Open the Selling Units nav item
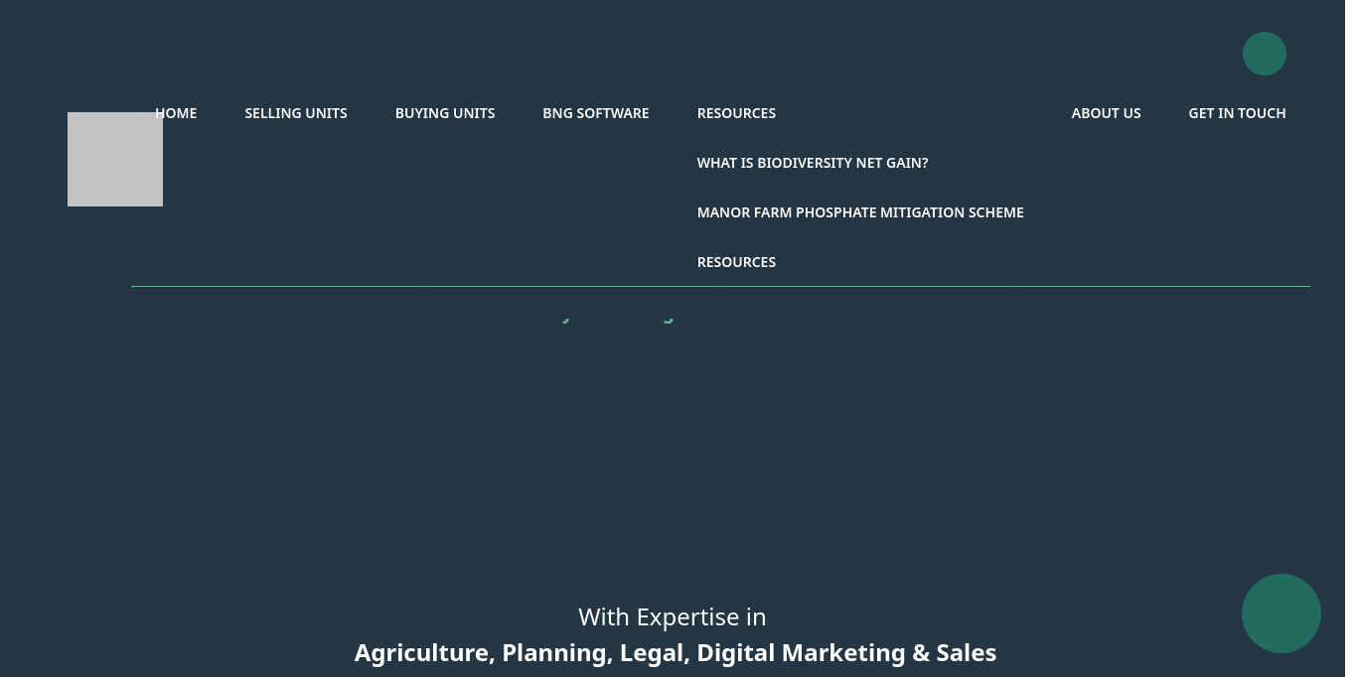 (296, 113)
